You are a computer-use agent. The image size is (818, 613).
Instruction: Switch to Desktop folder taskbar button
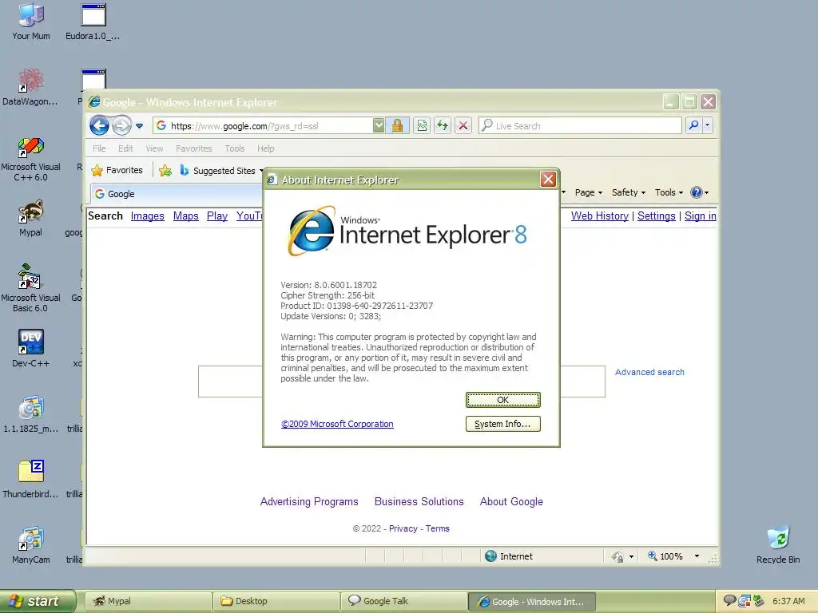pos(276,601)
